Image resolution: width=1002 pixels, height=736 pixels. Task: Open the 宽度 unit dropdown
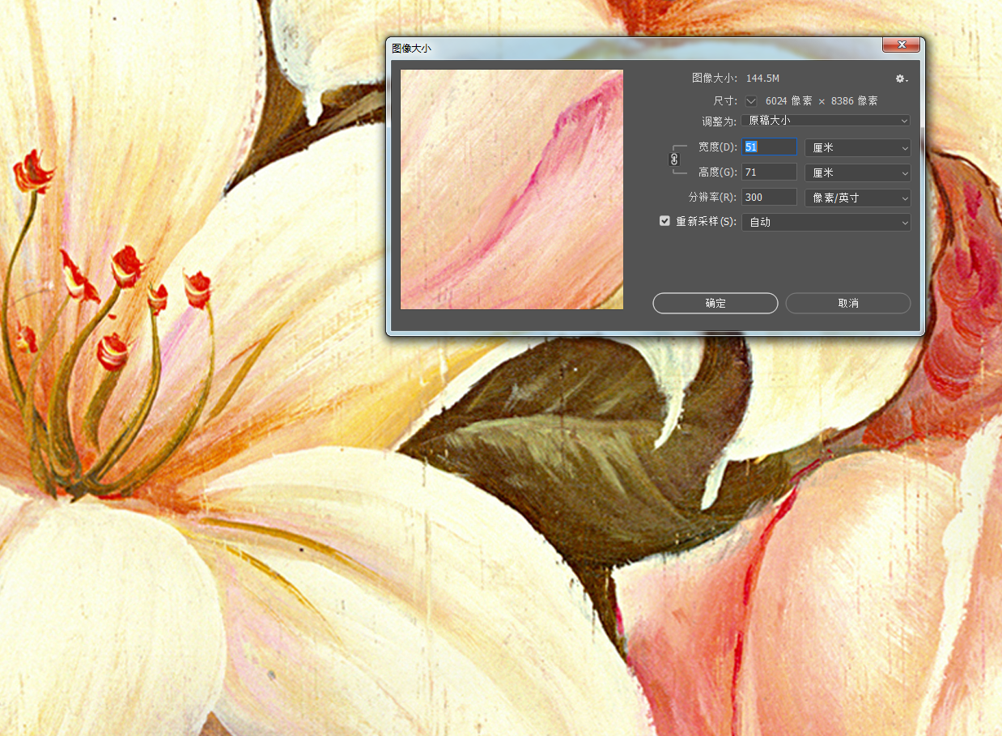coord(858,147)
